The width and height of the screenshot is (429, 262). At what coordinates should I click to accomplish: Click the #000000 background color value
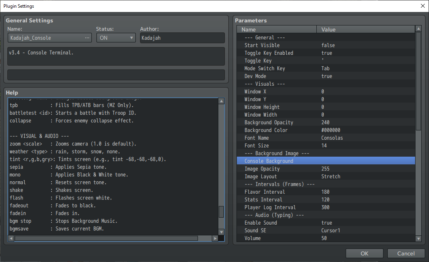[331, 130]
